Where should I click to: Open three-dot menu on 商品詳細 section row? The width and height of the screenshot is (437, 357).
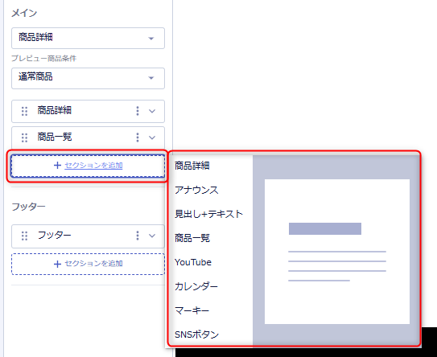coord(138,111)
